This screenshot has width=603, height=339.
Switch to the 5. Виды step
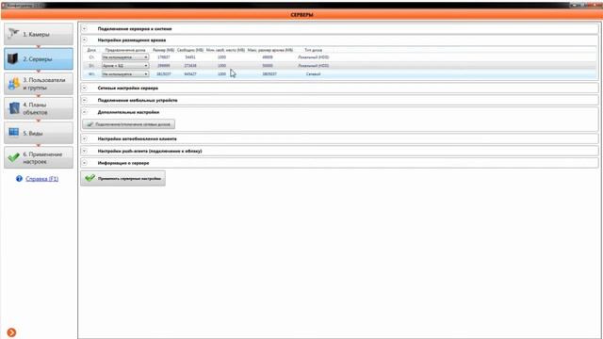click(39, 133)
